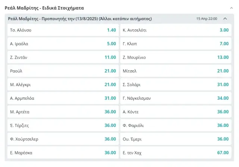
Task: Select Ου. Έμερι at 36.00
Action: point(176,139)
